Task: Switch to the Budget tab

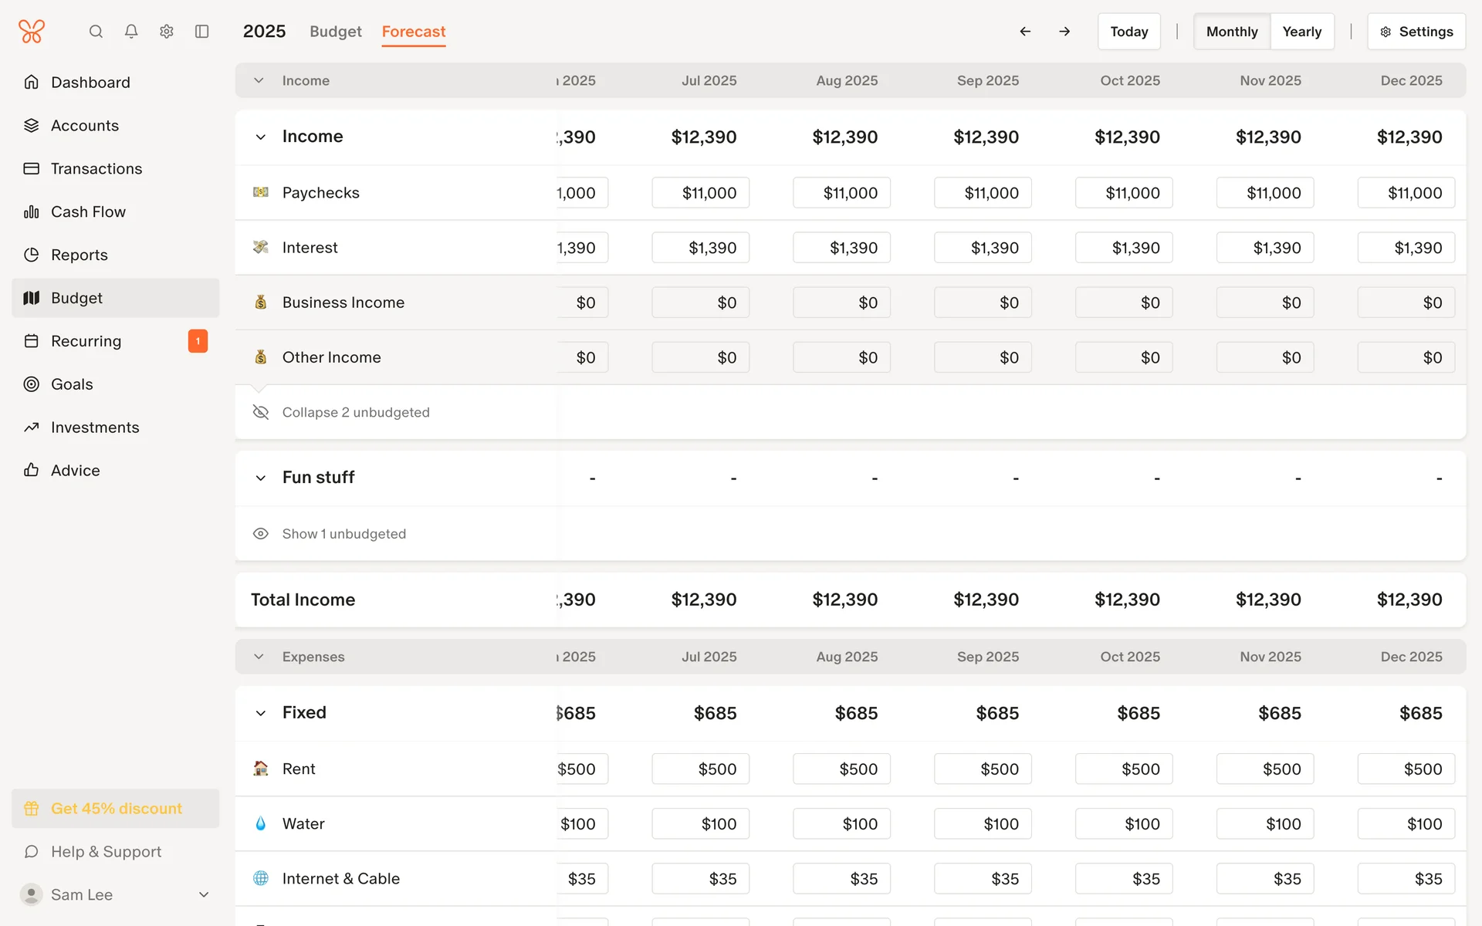Action: 335,32
